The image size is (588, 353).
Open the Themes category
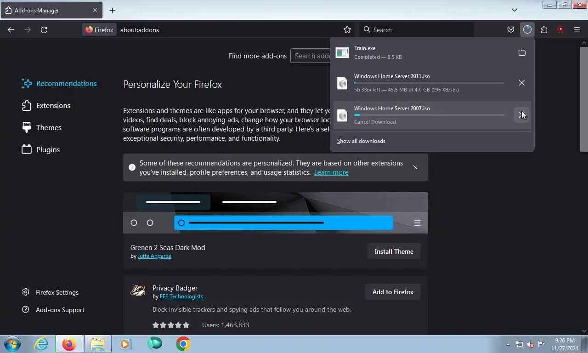pyautogui.click(x=41, y=127)
